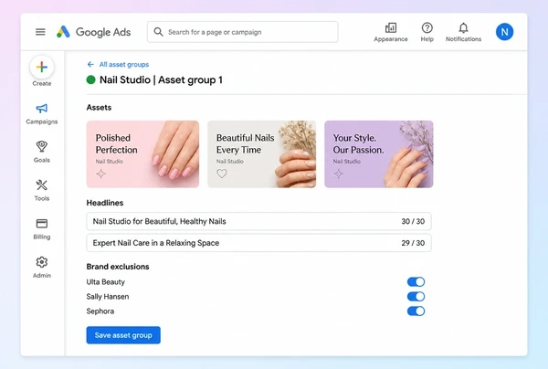
Task: Go to Campaigns in sidebar
Action: click(x=42, y=114)
